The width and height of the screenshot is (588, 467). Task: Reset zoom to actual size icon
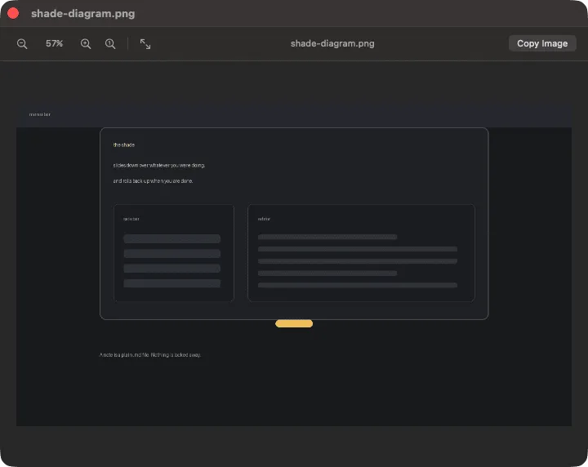[x=110, y=44]
